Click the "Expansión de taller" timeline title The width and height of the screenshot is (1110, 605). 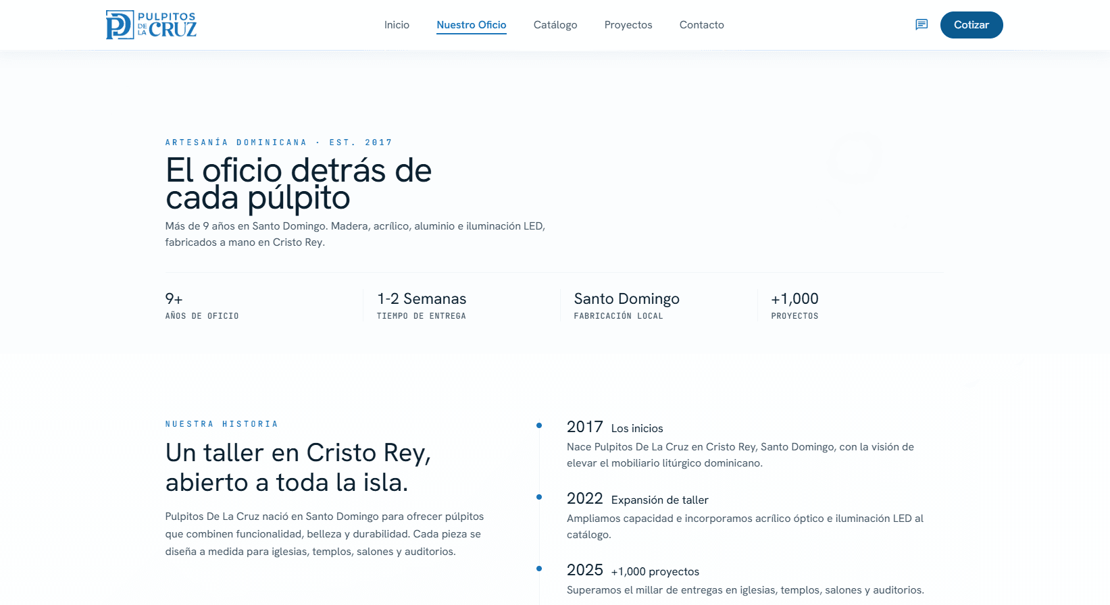[x=660, y=500]
